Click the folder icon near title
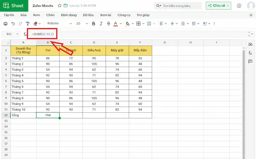Image resolution: width=256 pixels, height=159 pixels. [x=65, y=5]
